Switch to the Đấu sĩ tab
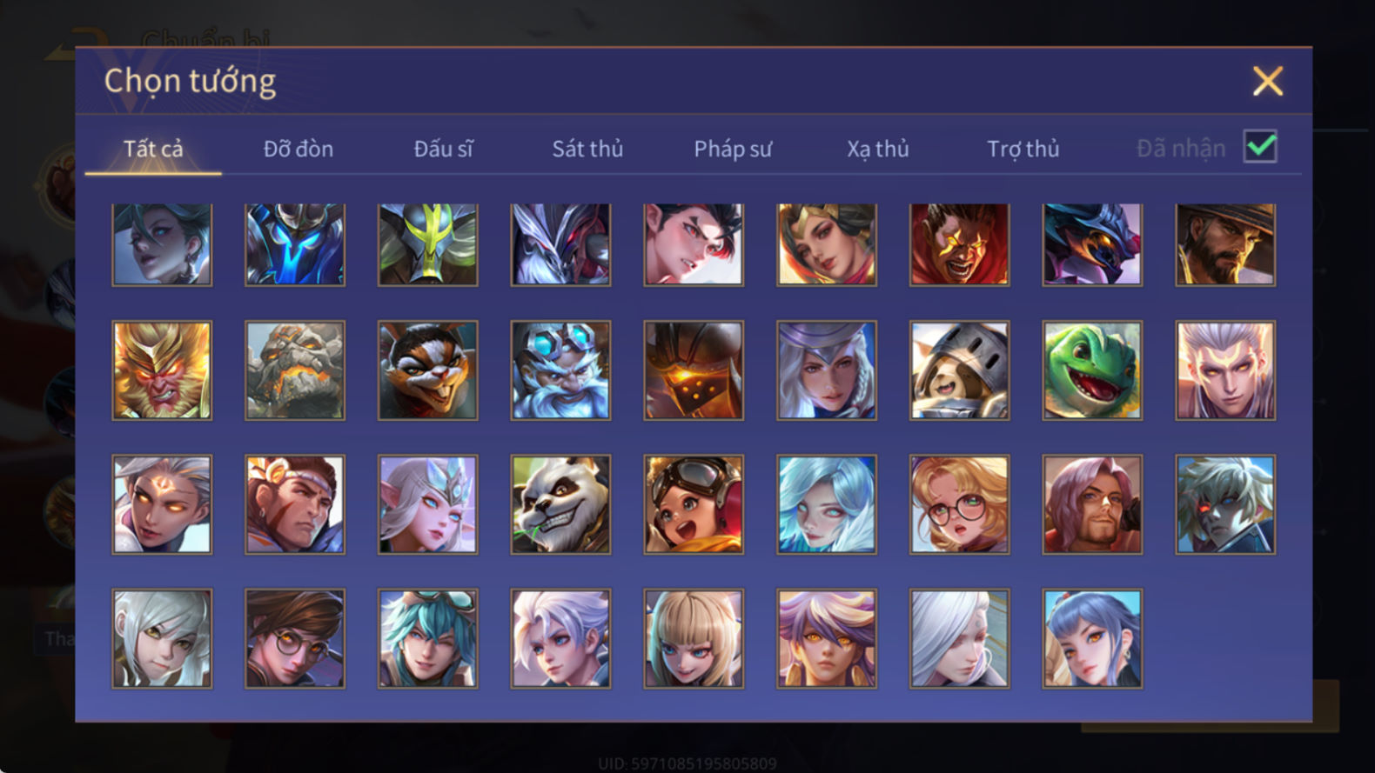This screenshot has width=1375, height=773. click(443, 149)
